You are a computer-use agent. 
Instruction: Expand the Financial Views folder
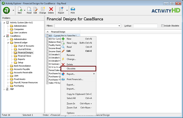pyautogui.click(x=12, y=56)
